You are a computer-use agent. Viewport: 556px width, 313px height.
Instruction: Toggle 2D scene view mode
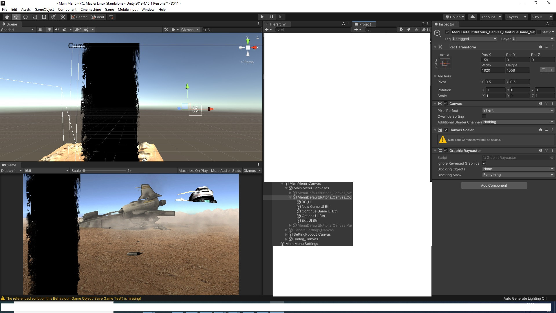(40, 30)
